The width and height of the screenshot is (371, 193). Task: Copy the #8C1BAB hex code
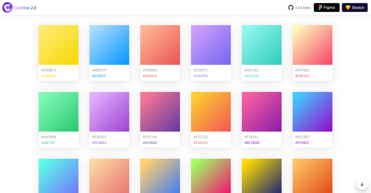coord(252,143)
